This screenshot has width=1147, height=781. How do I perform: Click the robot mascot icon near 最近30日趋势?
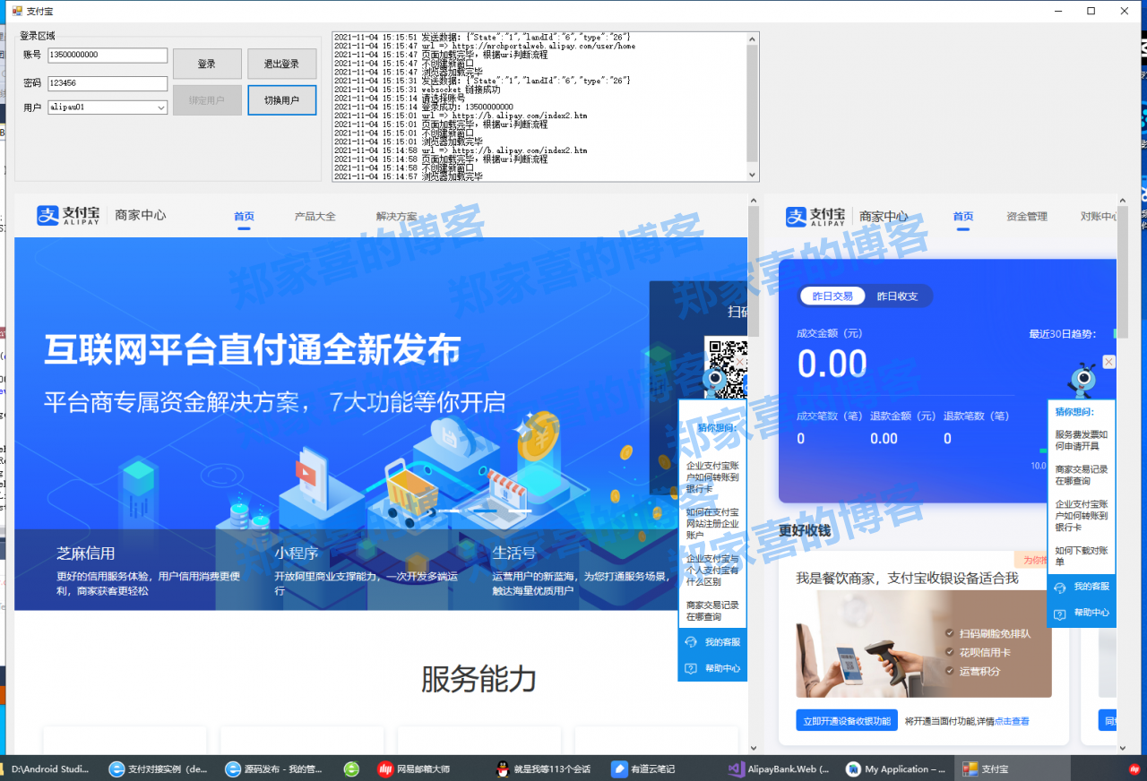click(x=1082, y=380)
